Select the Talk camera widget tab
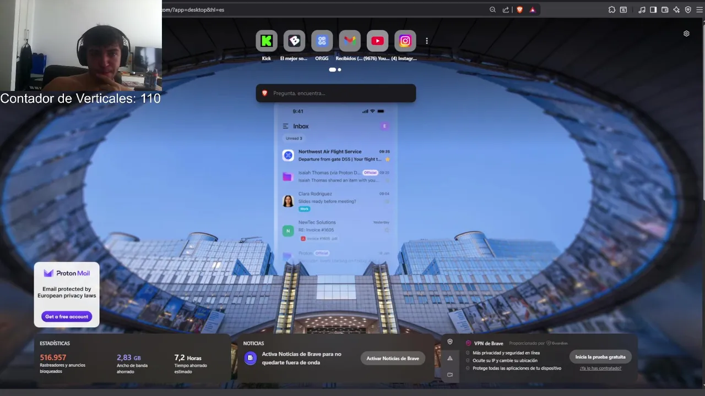The image size is (705, 396). pyautogui.click(x=450, y=375)
